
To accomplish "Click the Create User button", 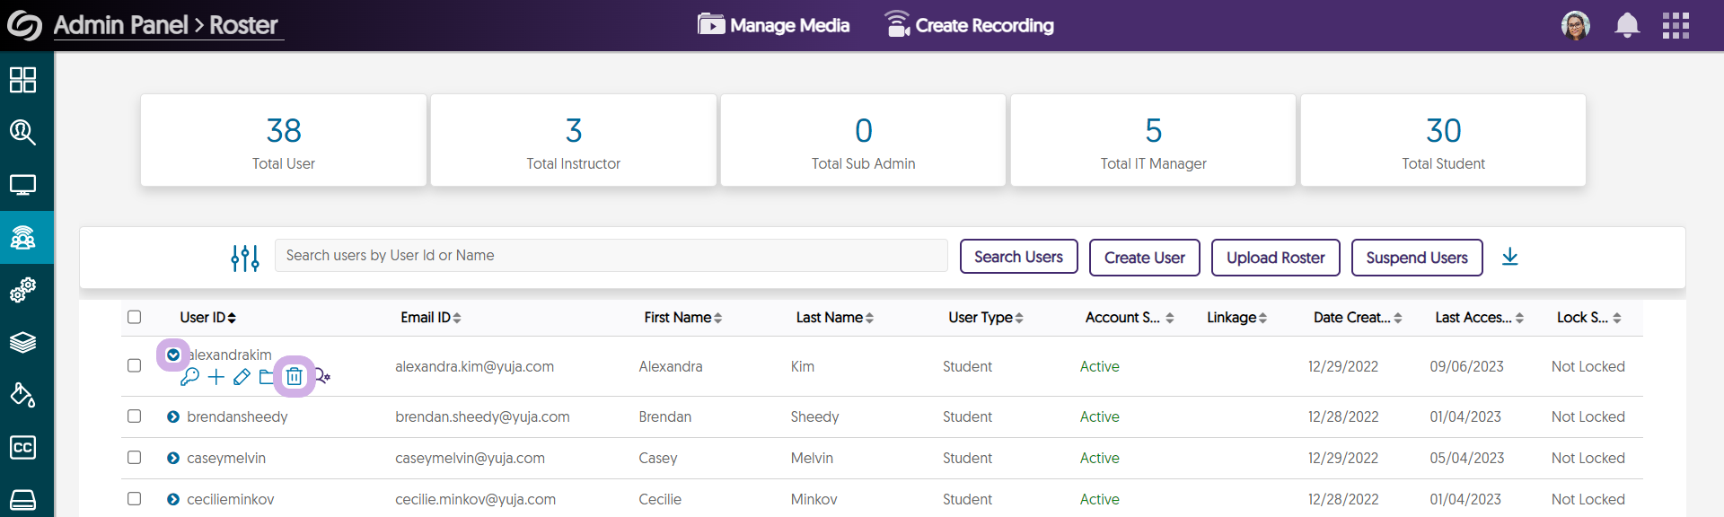I will point(1144,258).
